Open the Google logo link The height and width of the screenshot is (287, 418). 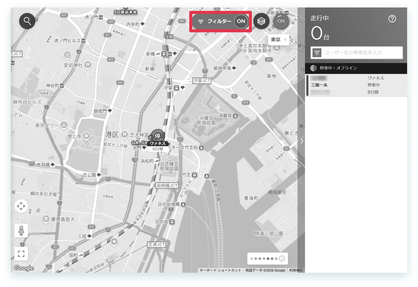click(24, 268)
